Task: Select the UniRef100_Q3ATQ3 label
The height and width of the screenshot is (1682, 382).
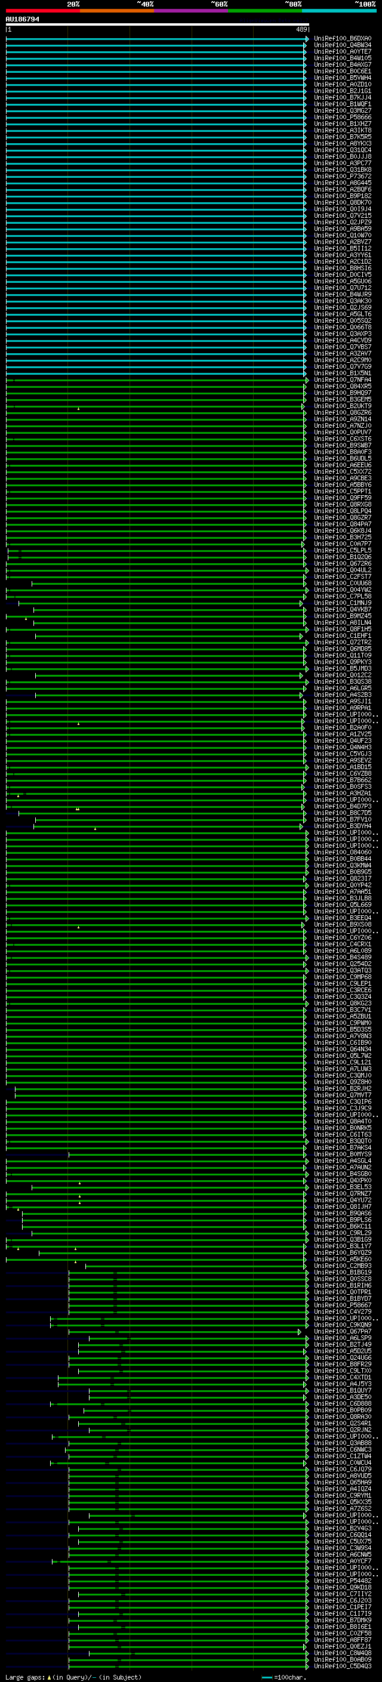Action: 343,971
